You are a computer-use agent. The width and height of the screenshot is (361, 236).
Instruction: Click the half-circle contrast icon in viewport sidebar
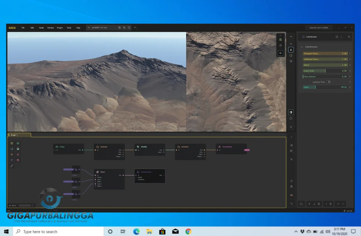pyautogui.click(x=291, y=61)
